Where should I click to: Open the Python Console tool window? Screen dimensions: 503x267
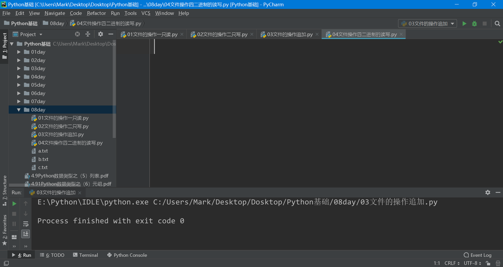coord(127,255)
